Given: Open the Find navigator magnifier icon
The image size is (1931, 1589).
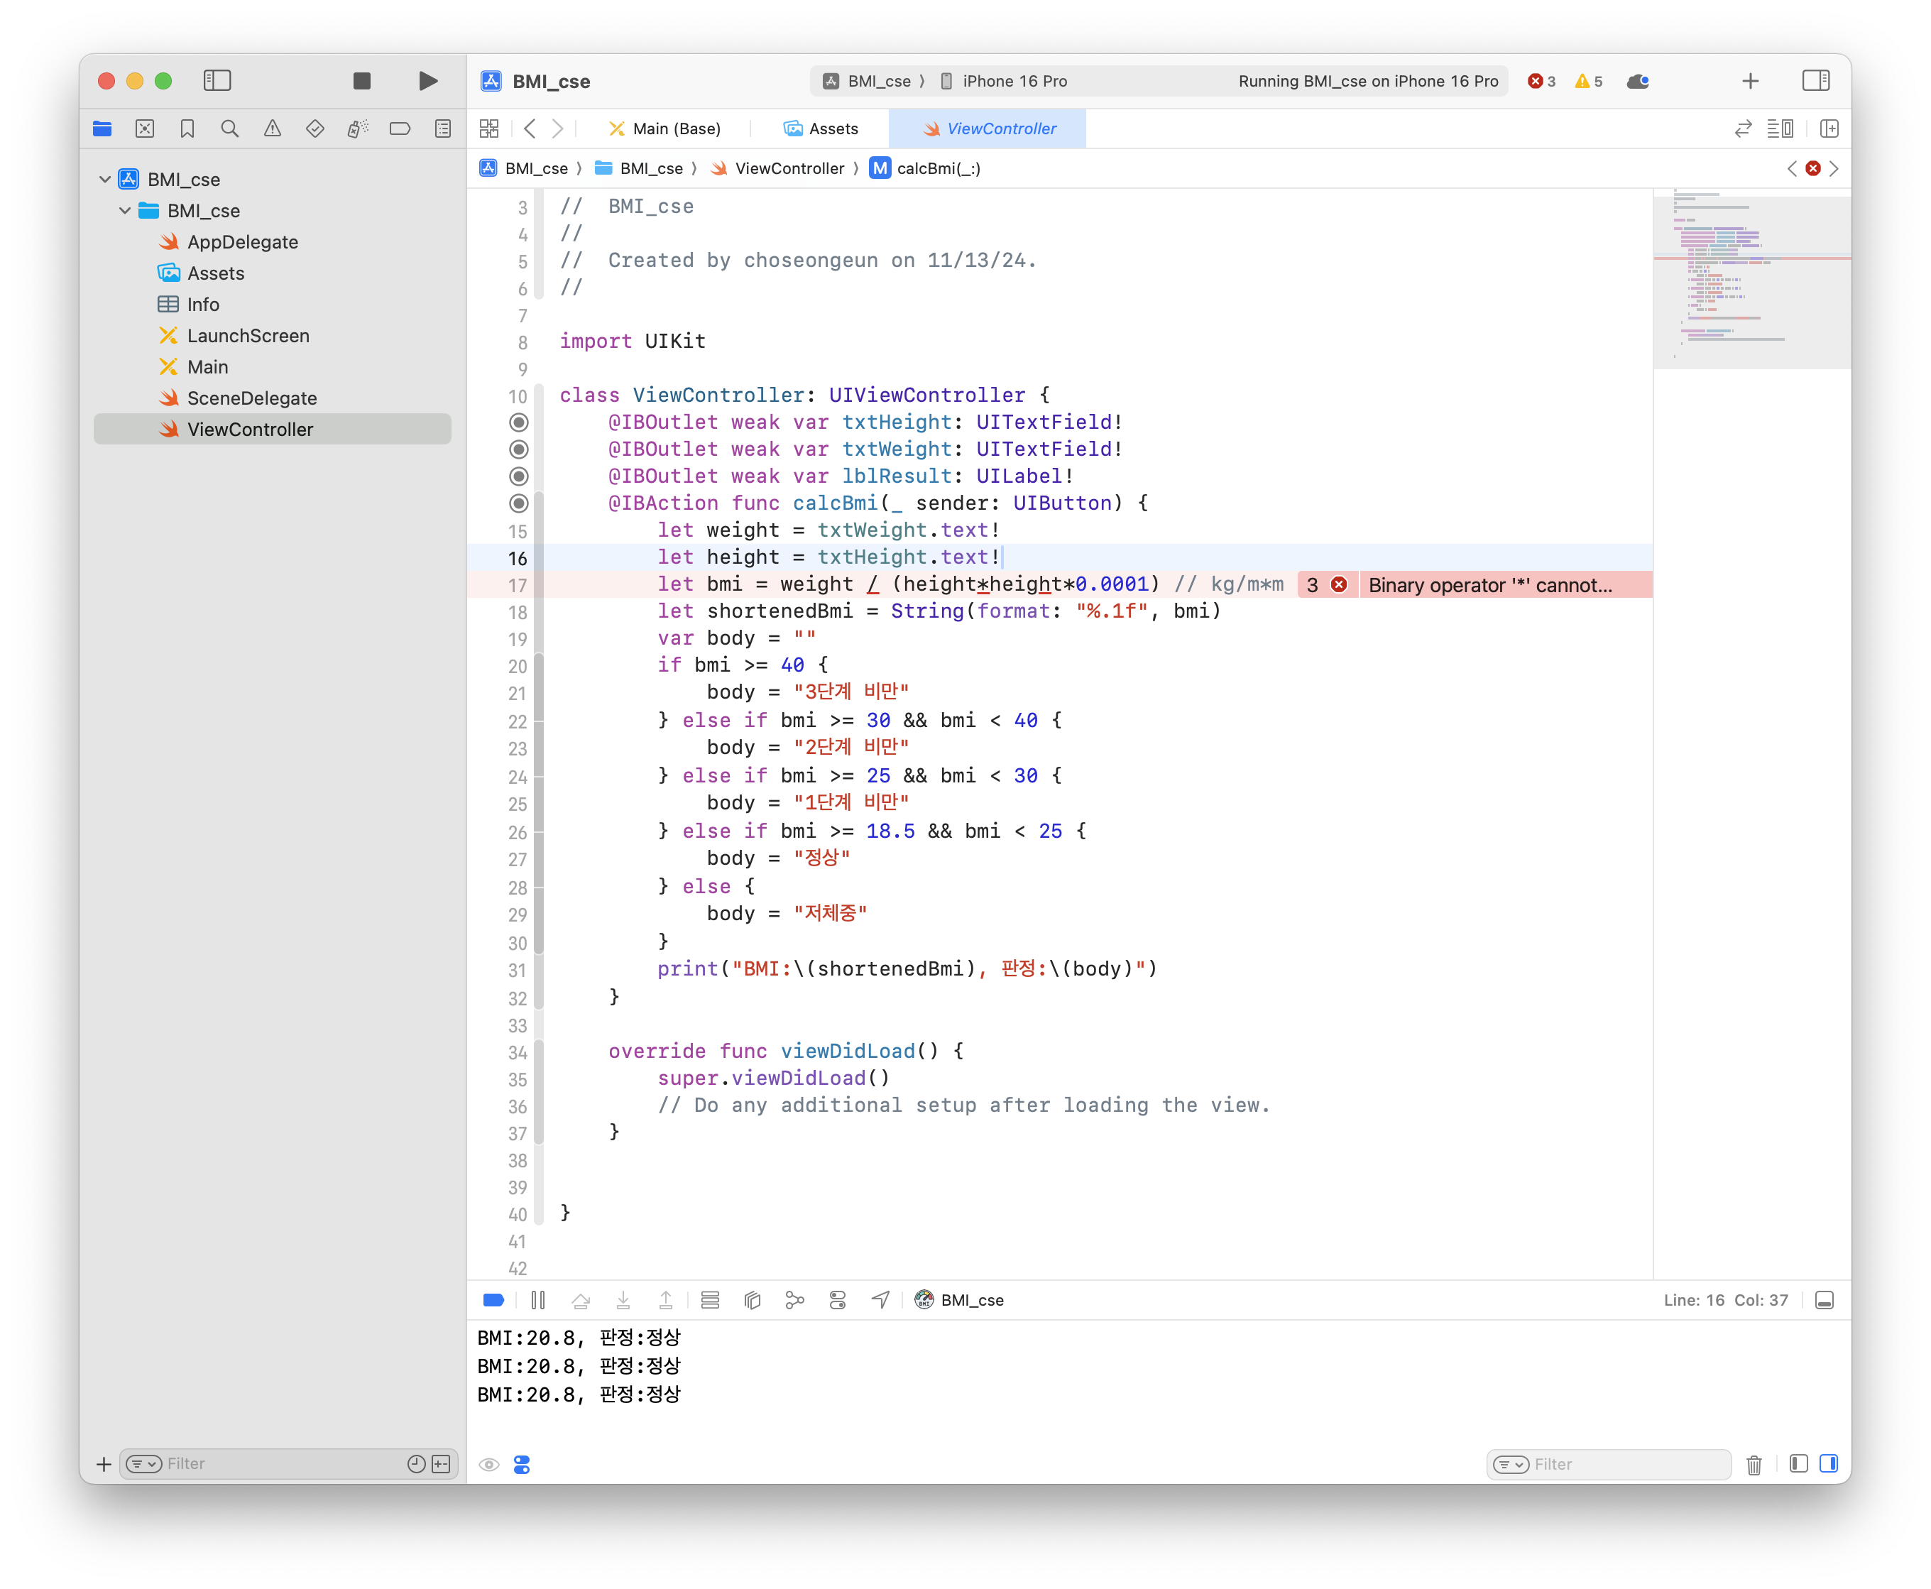Looking at the screenshot, I should tap(230, 129).
